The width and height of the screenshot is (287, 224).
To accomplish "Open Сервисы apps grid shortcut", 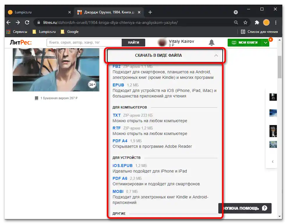I will [17, 32].
